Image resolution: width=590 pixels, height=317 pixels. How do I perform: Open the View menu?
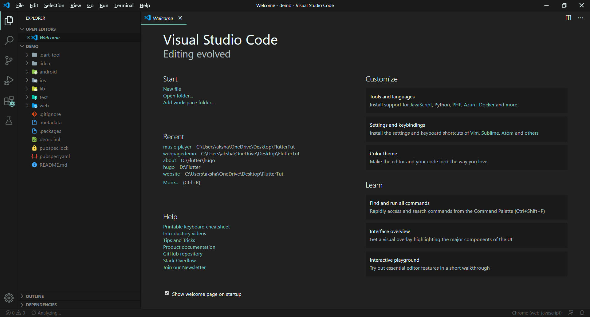click(x=76, y=5)
